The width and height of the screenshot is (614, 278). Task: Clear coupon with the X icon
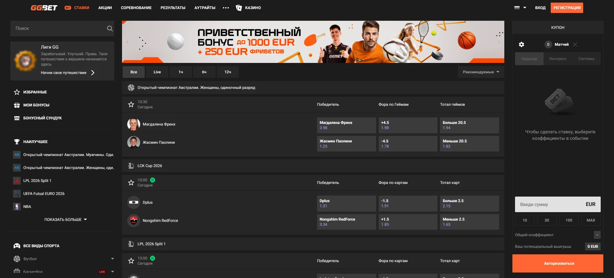click(575, 44)
